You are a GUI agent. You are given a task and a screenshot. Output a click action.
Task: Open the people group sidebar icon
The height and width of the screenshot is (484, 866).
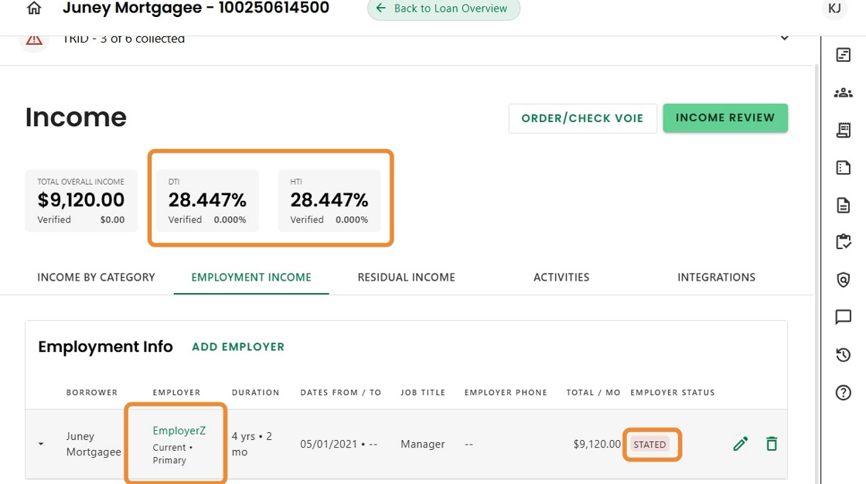(x=843, y=93)
